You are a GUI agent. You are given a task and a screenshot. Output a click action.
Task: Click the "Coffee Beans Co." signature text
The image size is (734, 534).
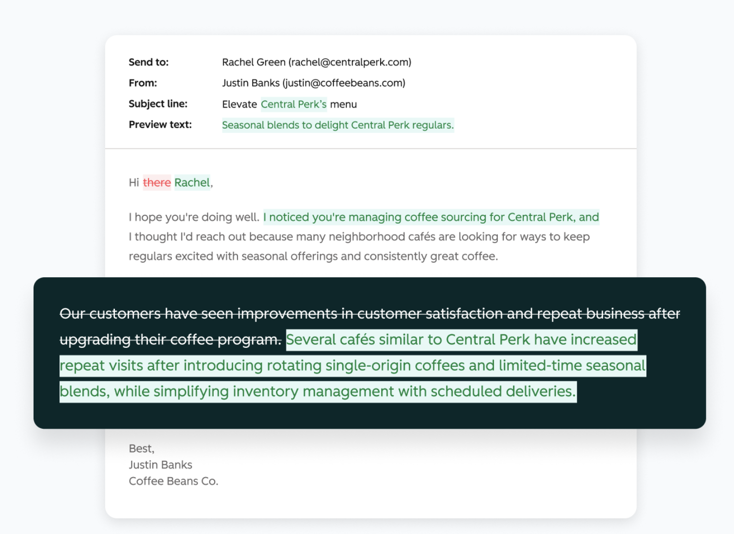click(173, 481)
